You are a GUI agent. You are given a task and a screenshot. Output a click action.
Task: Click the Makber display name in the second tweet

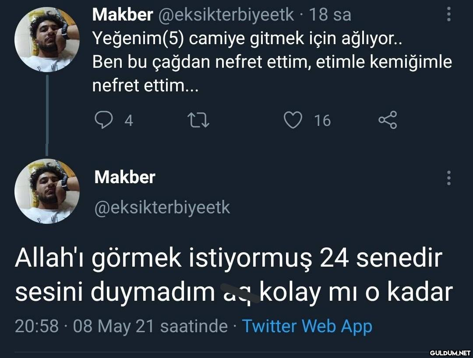(125, 177)
